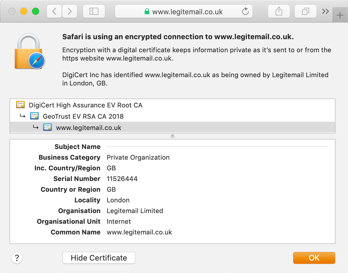This screenshot has width=348, height=273.
Task: Add a new tab with plus button
Action: pos(340,15)
